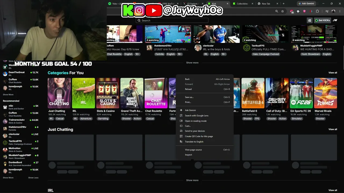Viewport: 344px width, 193px height.
Task: Select Back in the context menu
Action: pyautogui.click(x=205, y=79)
